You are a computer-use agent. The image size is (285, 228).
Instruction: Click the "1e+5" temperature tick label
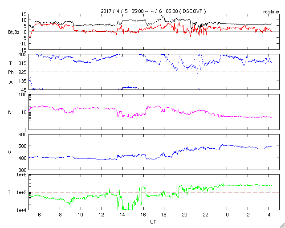pyautogui.click(x=22, y=192)
